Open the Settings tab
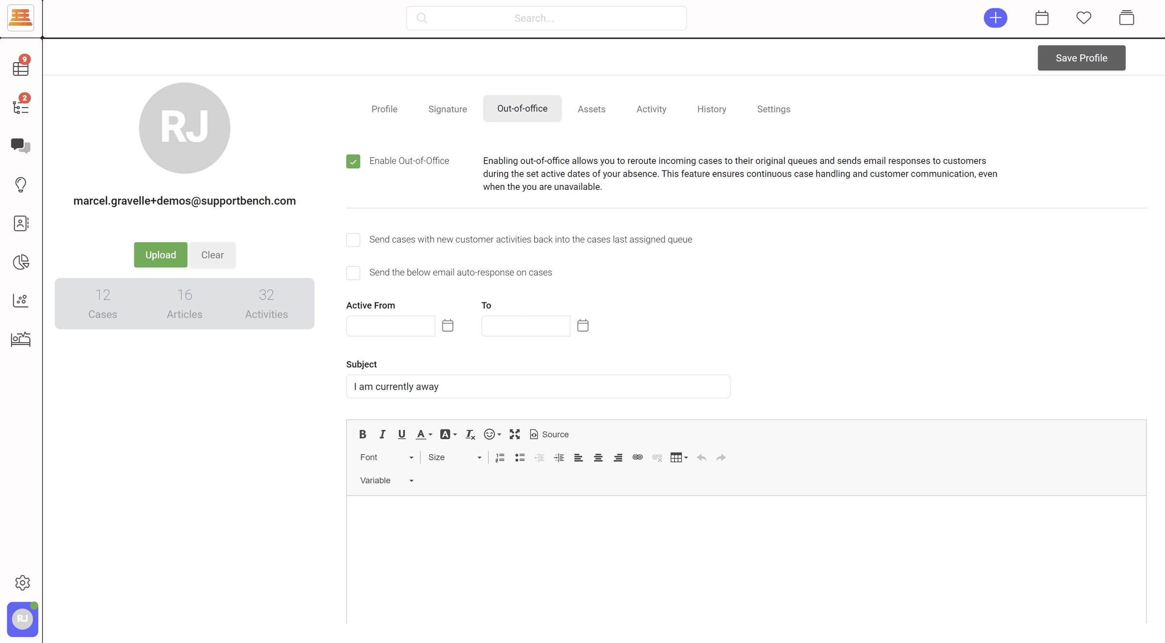Screen dimensions: 1165x643 (x=773, y=109)
